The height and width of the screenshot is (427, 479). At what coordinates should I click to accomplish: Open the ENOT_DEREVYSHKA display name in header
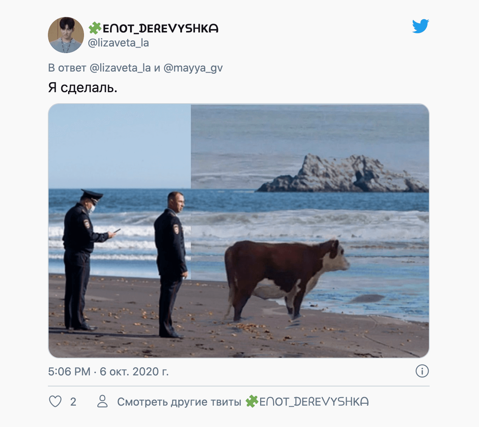pyautogui.click(x=160, y=28)
